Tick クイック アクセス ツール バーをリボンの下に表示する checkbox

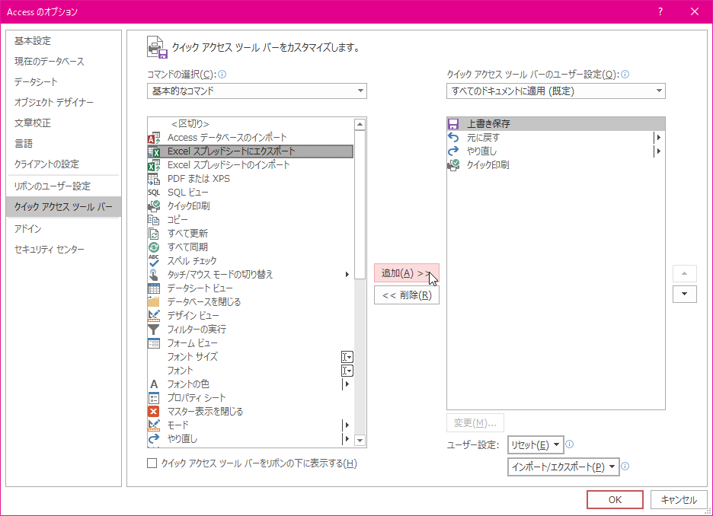[x=152, y=463]
